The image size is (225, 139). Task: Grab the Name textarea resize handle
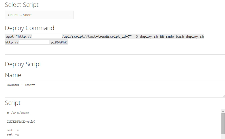[x=224, y=96]
